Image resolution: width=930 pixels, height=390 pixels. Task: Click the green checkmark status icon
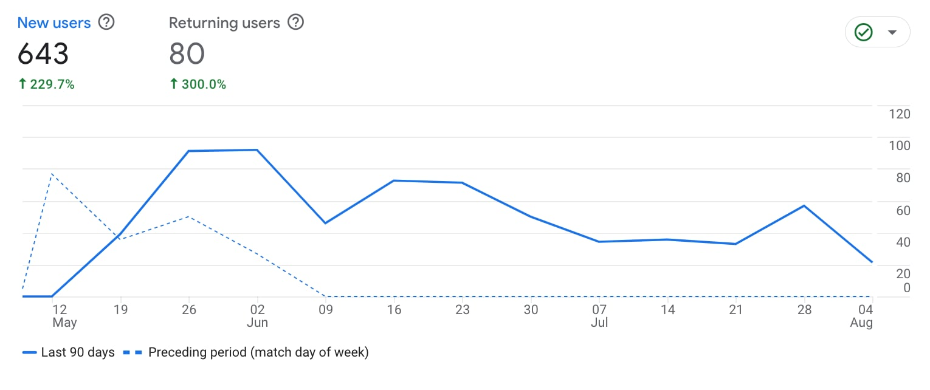(863, 32)
